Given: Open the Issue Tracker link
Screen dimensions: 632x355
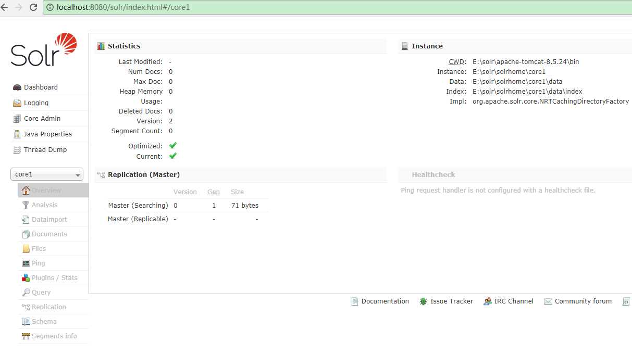Looking at the screenshot, I should click(x=452, y=301).
